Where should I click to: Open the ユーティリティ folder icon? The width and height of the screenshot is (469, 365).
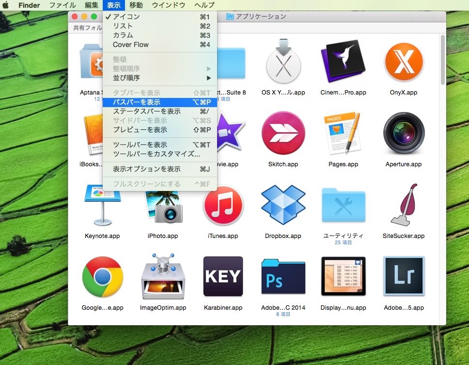coord(343,205)
